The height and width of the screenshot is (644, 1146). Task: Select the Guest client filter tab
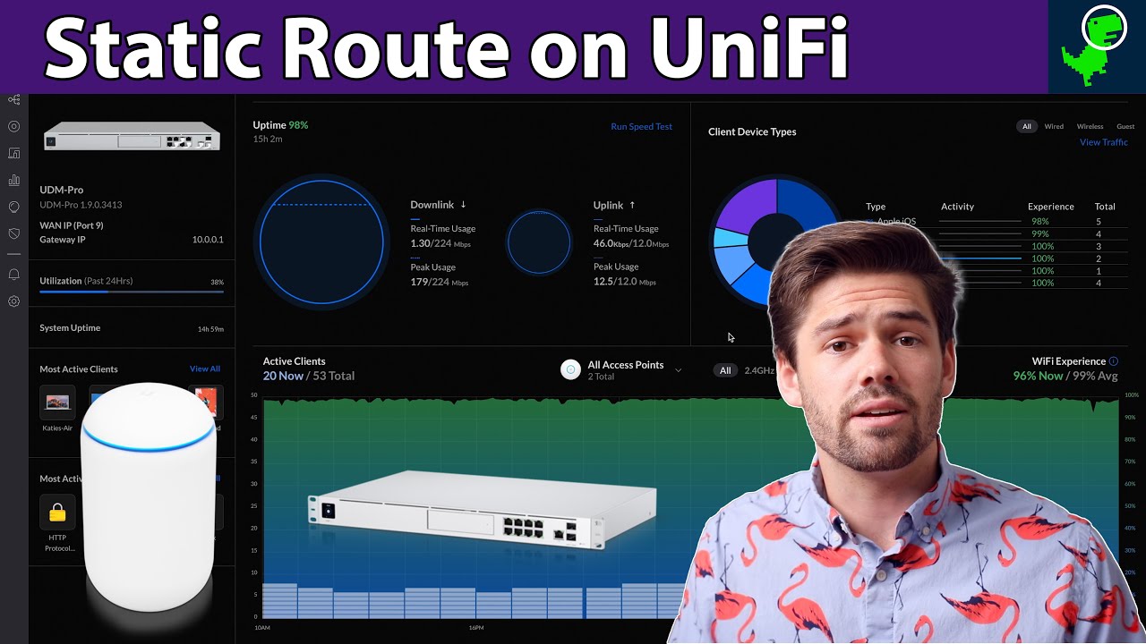click(x=1125, y=126)
